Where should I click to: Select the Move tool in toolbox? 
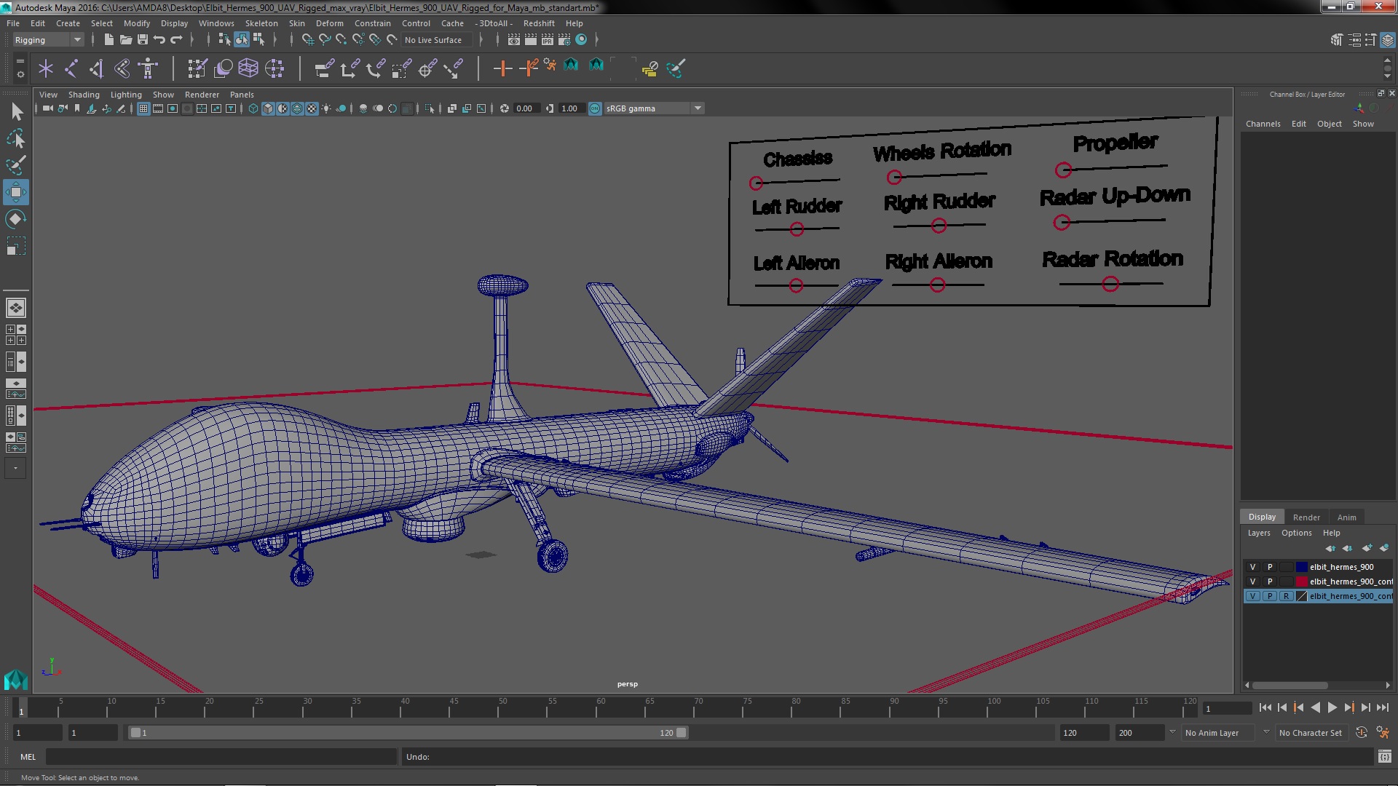15,192
